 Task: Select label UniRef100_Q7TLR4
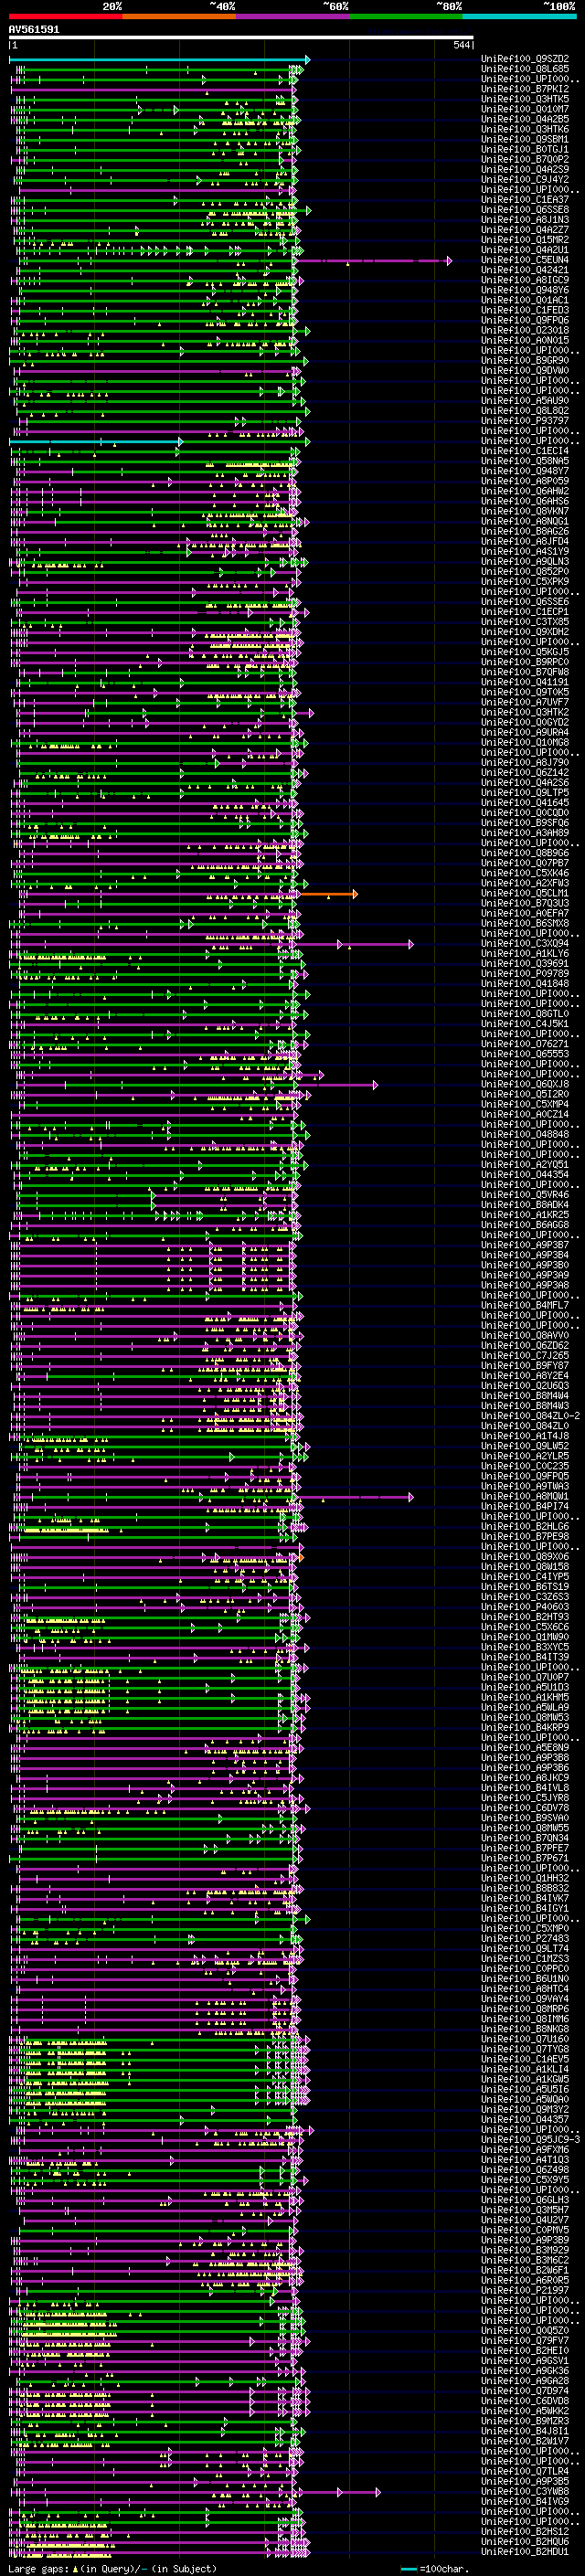[525, 2471]
